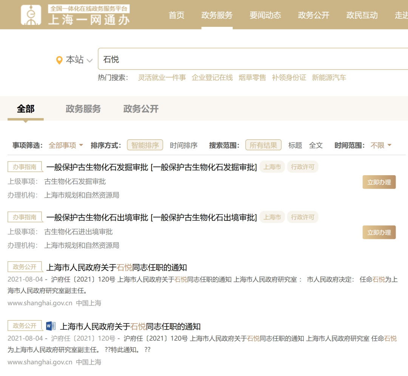Click hot search 新能源汽车
The height and width of the screenshot is (376, 408).
tap(329, 77)
